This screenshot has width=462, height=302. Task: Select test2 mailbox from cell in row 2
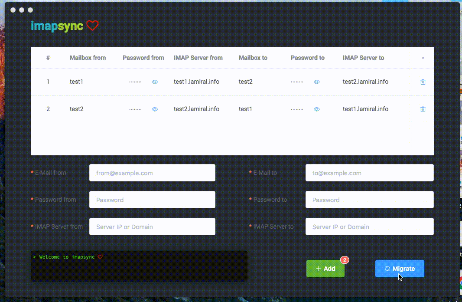77,109
